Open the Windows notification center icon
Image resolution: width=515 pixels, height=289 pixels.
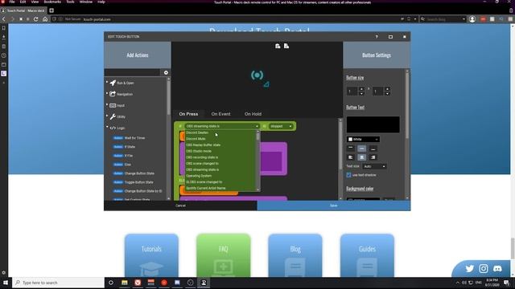click(x=506, y=283)
